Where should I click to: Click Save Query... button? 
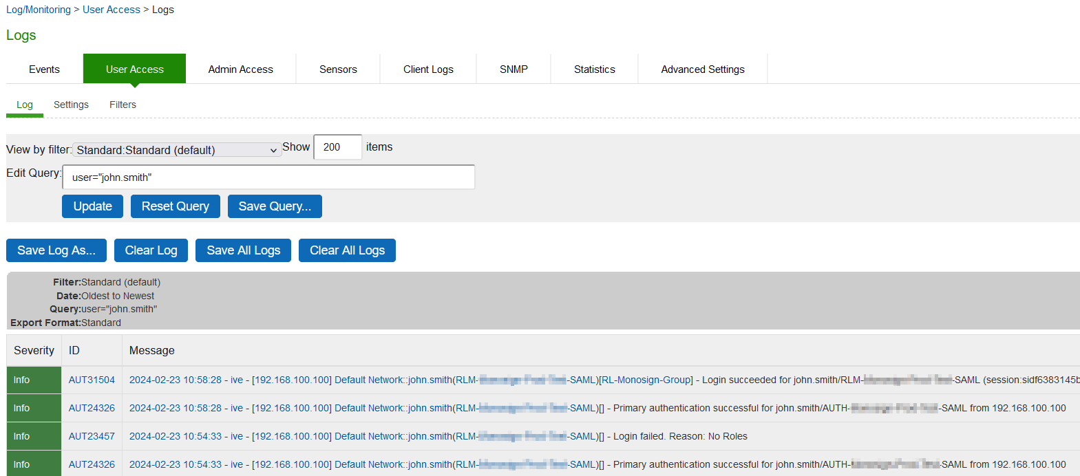pyautogui.click(x=275, y=206)
